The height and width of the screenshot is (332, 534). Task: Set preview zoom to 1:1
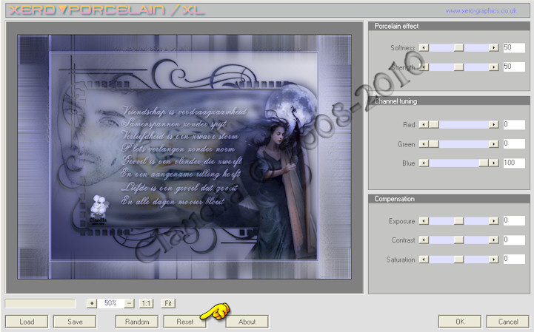tap(146, 303)
